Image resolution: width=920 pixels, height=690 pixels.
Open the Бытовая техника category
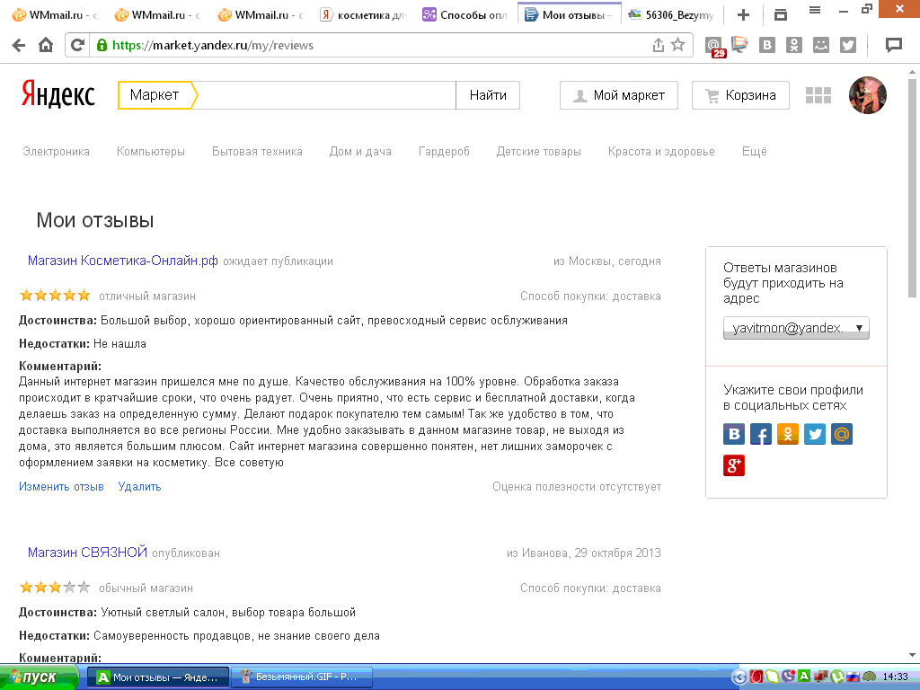[257, 151]
